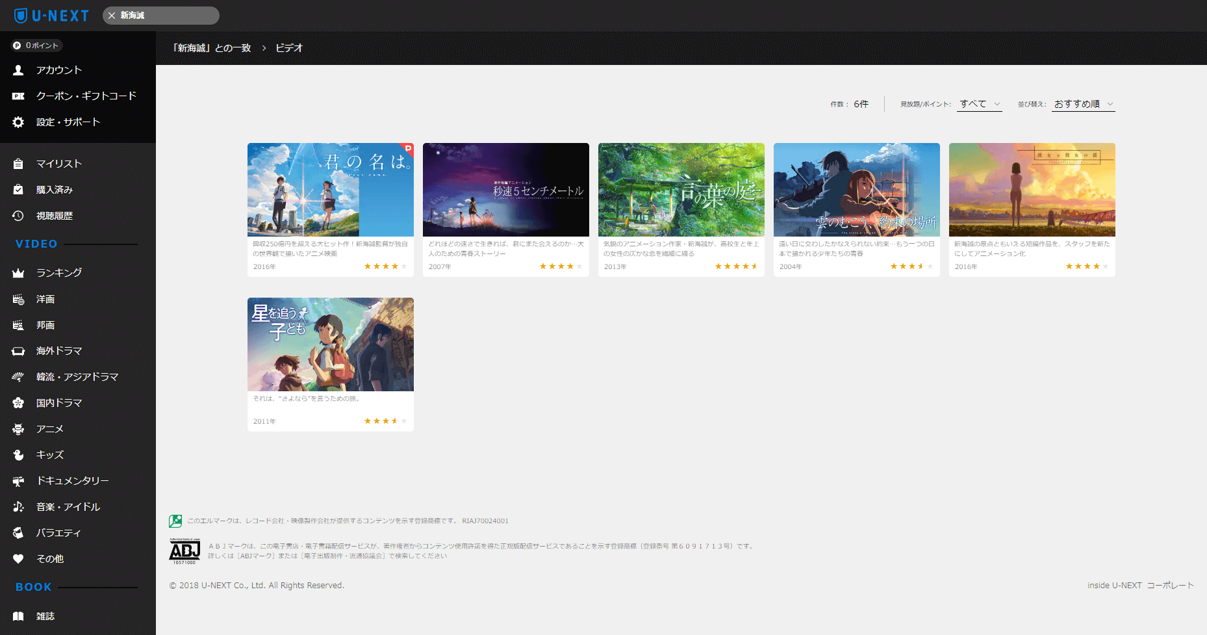Click the 音楽・アイドル music note icon
This screenshot has width=1207, height=635.
[18, 507]
